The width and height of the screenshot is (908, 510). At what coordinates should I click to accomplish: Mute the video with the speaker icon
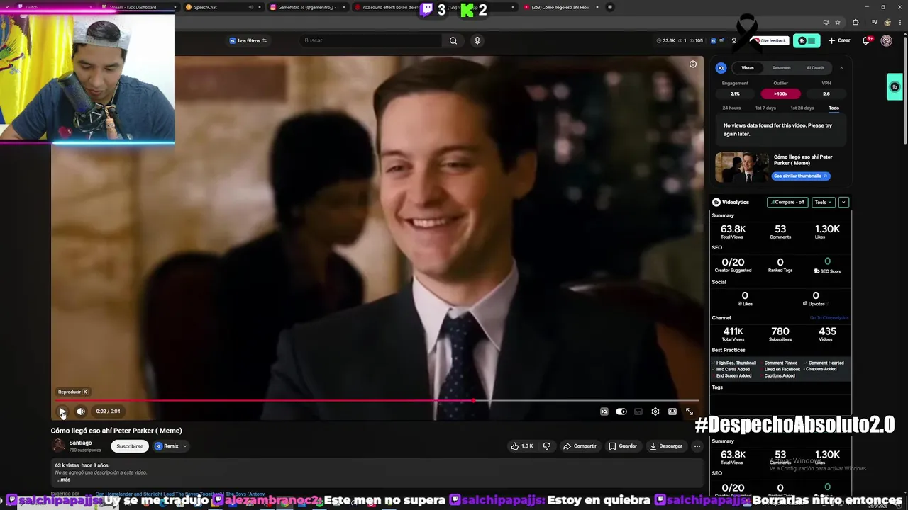[81, 412]
